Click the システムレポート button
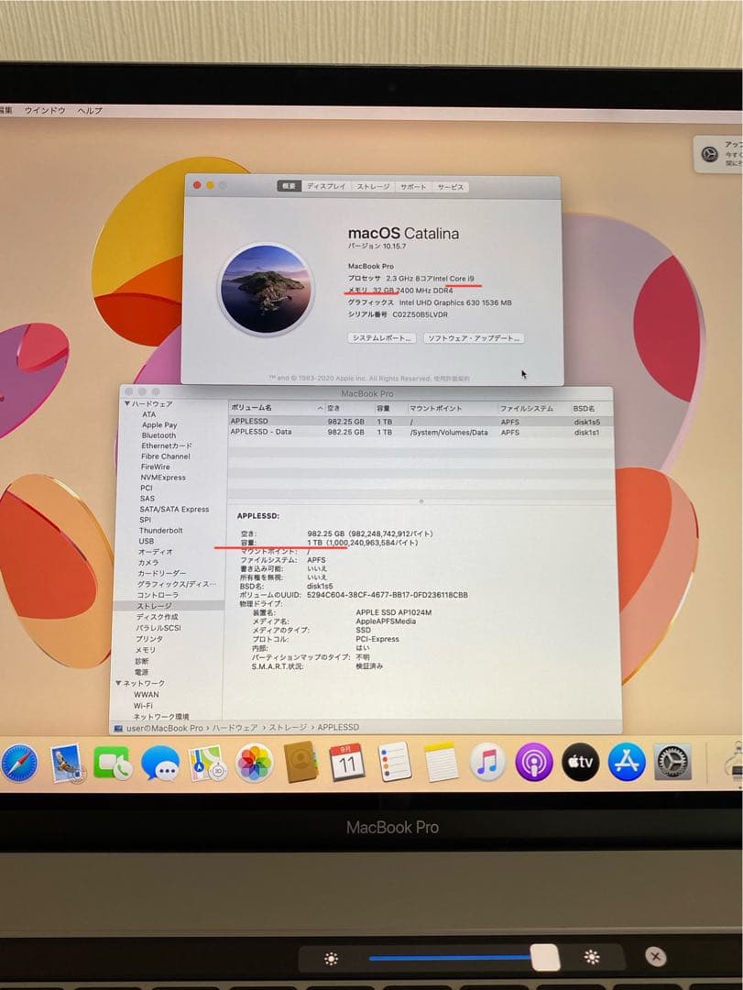 click(381, 337)
